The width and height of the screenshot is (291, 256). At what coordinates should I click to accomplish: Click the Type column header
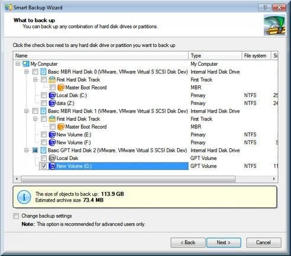pos(215,56)
